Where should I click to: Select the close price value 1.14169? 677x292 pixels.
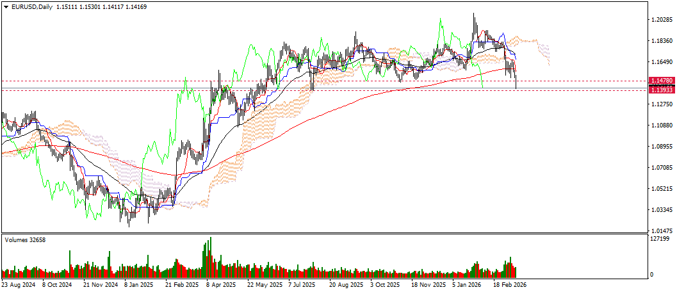(x=136, y=7)
